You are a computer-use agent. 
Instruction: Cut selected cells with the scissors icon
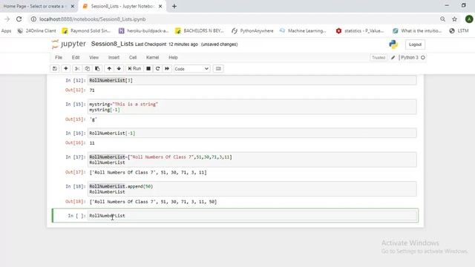[x=77, y=69]
